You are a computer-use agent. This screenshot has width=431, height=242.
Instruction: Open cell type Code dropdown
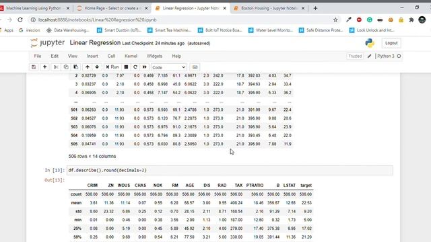(169, 67)
